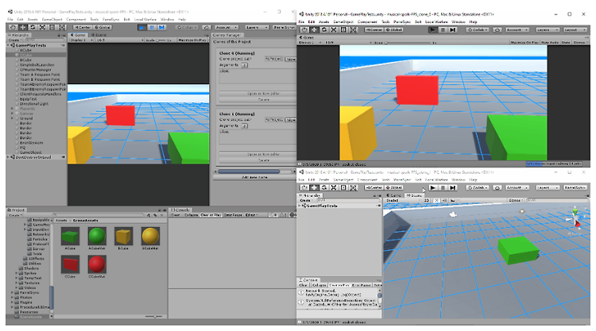Switch to Game tab in clone_1 window
Viewport: 596px width, 331px height.
(x=394, y=195)
